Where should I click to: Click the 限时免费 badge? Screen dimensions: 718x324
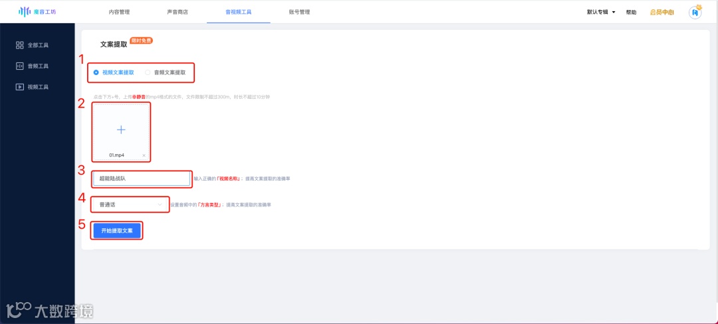pyautogui.click(x=142, y=40)
